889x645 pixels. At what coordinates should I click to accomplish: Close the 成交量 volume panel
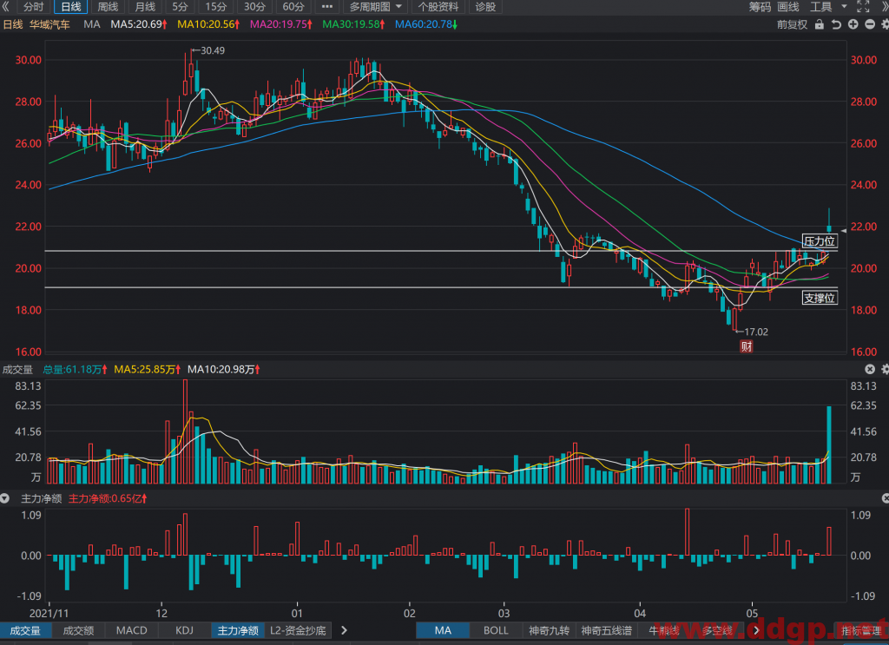(870, 370)
